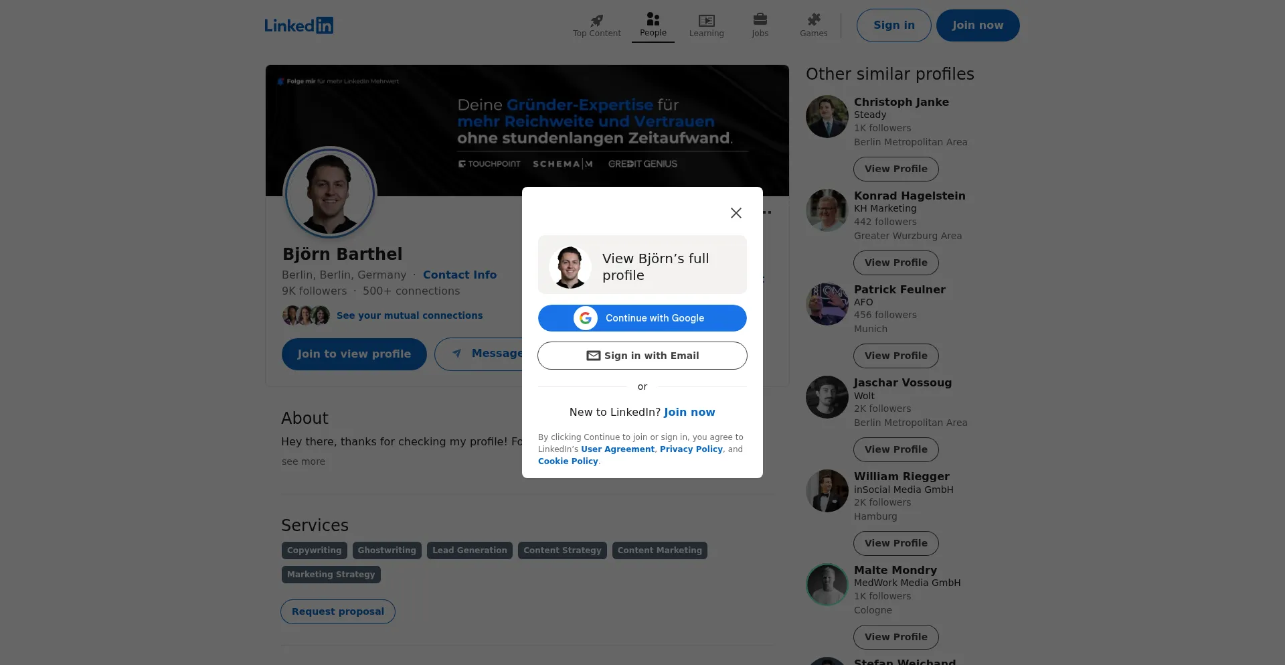Open the User Agreement link
The height and width of the screenshot is (665, 1285).
[618, 449]
